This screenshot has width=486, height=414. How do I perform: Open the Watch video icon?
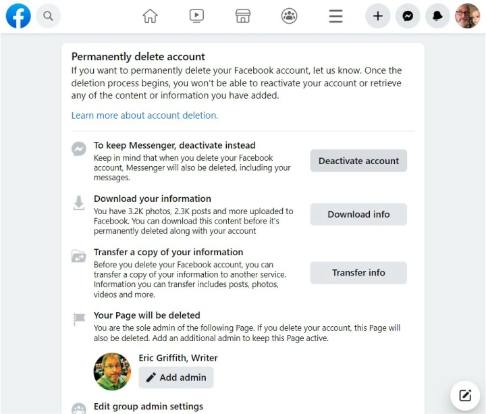coord(196,16)
